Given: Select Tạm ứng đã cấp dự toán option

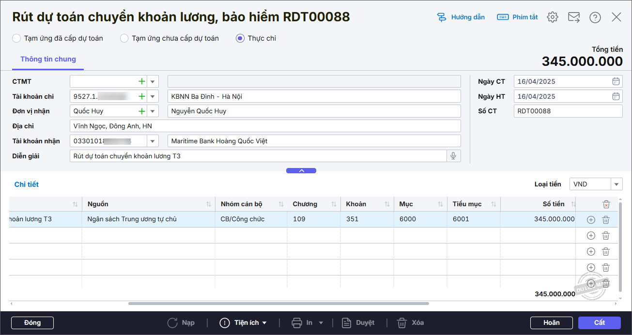Looking at the screenshot, I should (x=16, y=38).
